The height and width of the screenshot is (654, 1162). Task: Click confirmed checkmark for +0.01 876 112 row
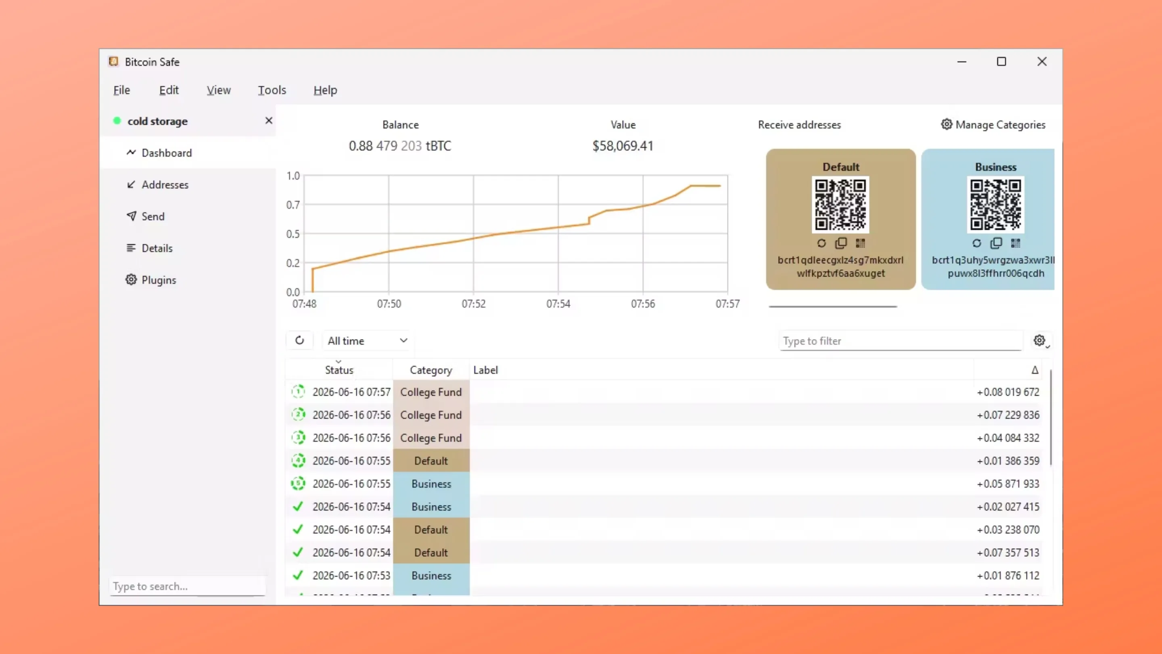click(x=298, y=575)
